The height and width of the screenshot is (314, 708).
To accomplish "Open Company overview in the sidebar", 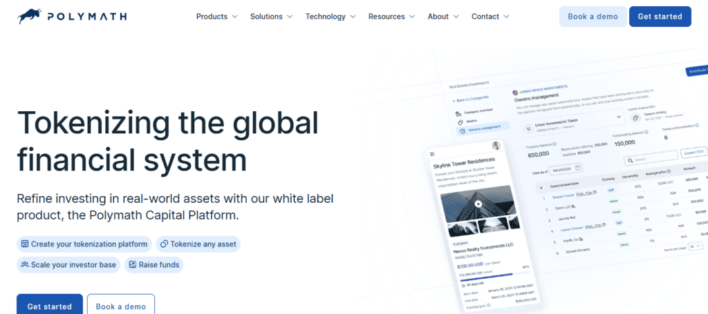I will point(474,111).
